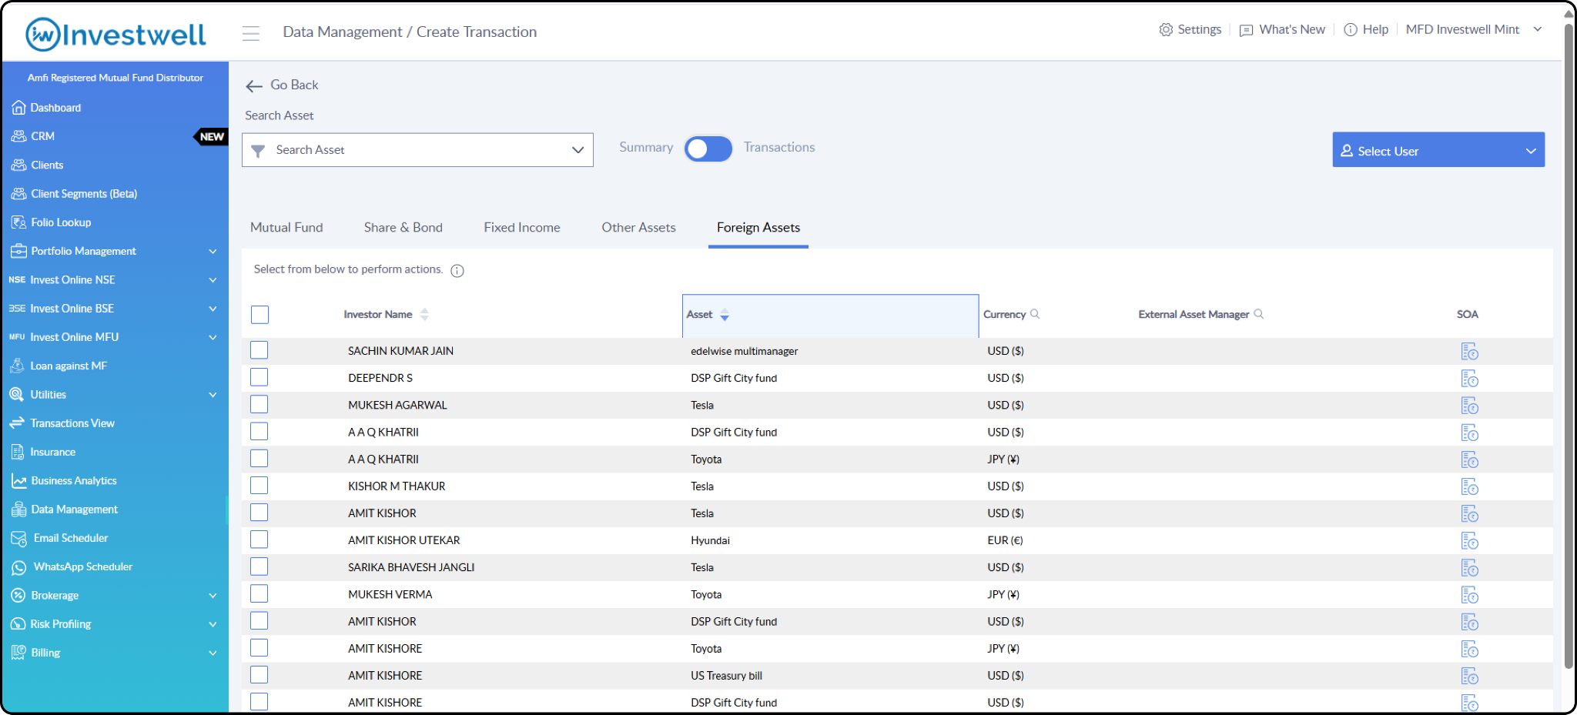Select checkbox for AMIT KISHOR UTEKAR
The image size is (1577, 715).
(259, 540)
